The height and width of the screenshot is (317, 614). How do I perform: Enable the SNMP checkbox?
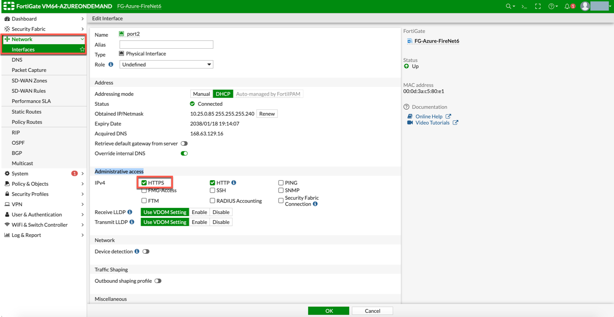tap(281, 190)
